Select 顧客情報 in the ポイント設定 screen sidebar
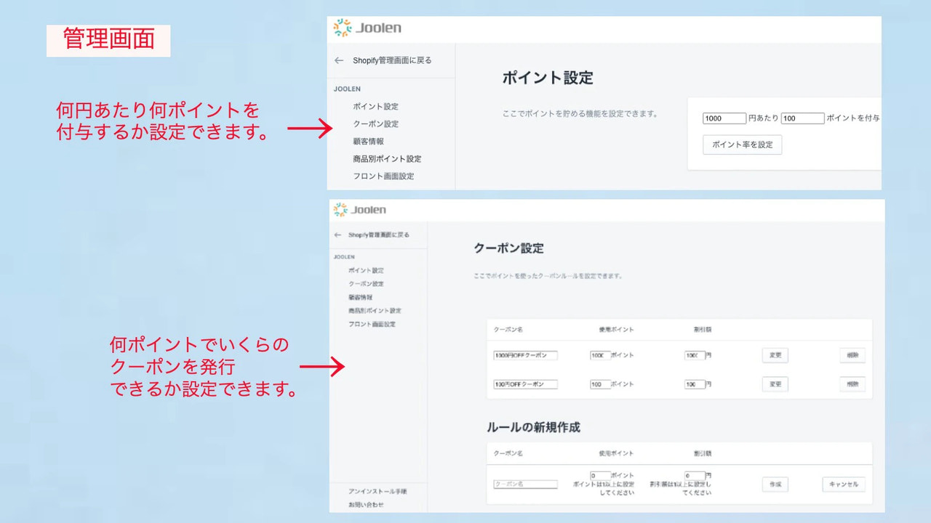931x523 pixels. [x=369, y=141]
